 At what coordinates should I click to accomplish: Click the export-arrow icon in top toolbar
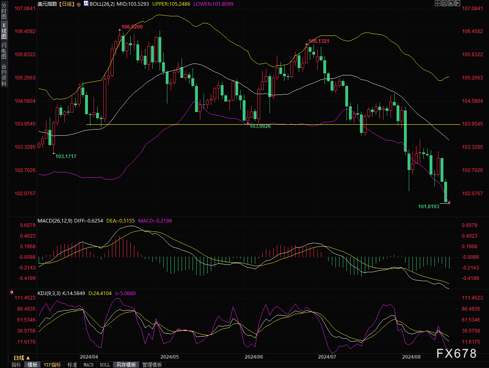pos(457,3)
